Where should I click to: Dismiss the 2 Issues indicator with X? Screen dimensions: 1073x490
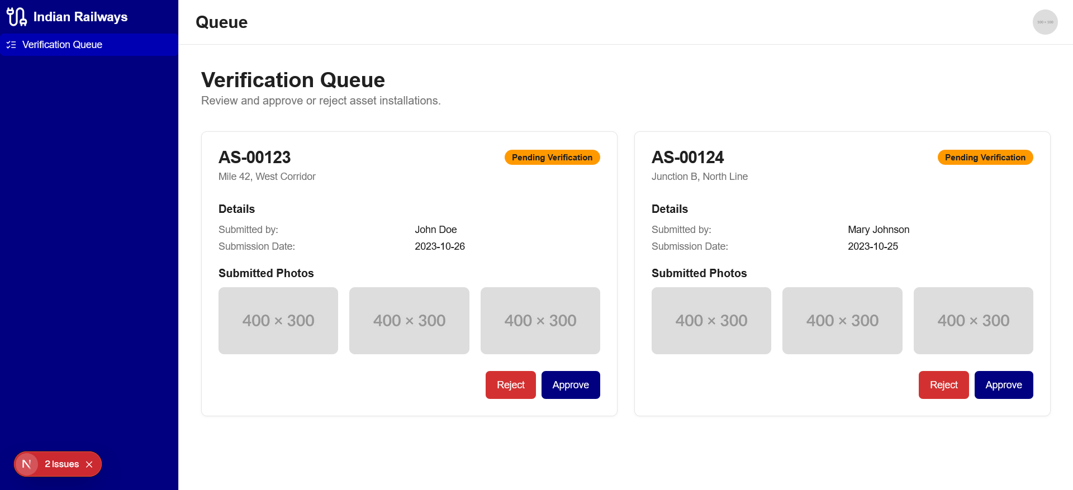[89, 464]
